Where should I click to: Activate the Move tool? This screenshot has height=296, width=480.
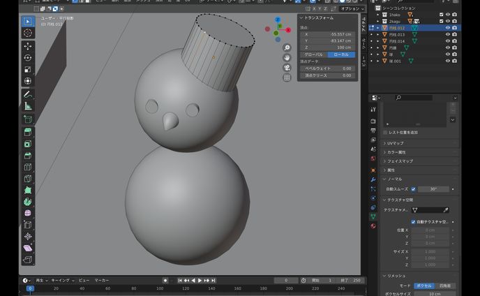tap(28, 46)
